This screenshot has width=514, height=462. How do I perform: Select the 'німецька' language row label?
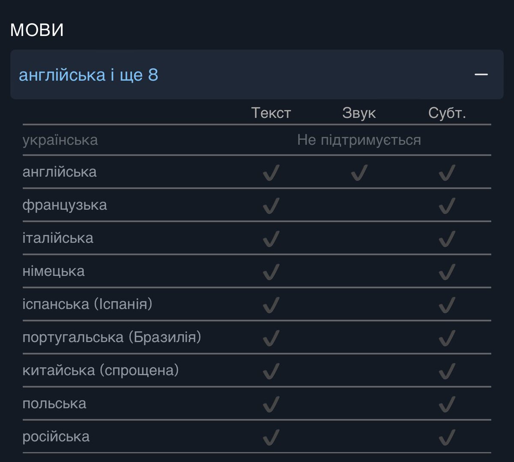pyautogui.click(x=54, y=271)
